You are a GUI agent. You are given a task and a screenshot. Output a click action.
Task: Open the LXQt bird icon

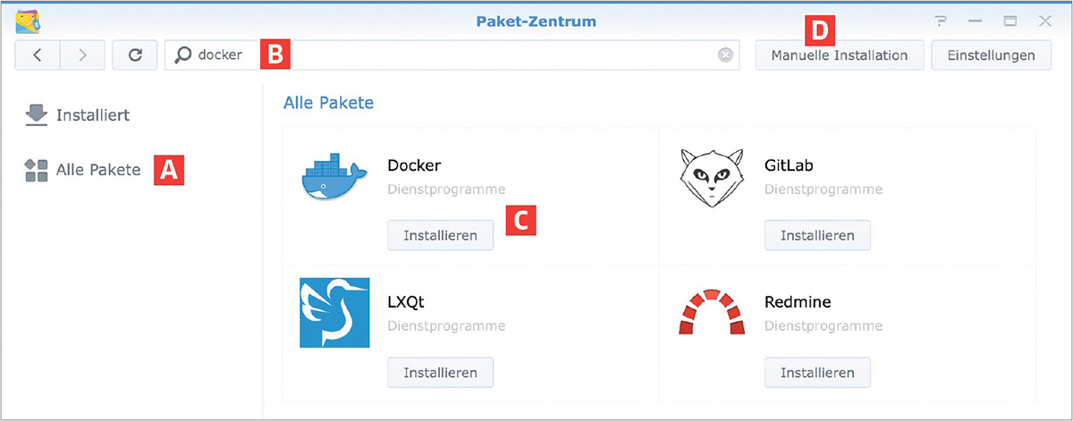click(x=334, y=313)
